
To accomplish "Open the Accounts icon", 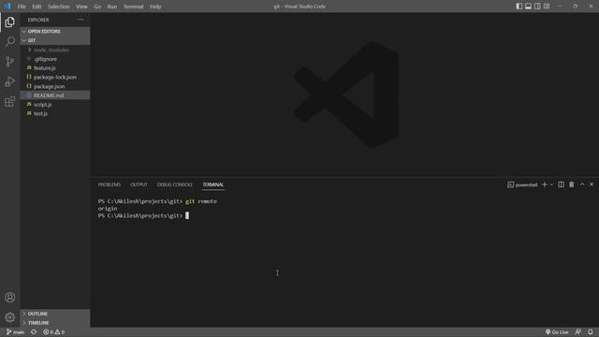I will point(10,298).
